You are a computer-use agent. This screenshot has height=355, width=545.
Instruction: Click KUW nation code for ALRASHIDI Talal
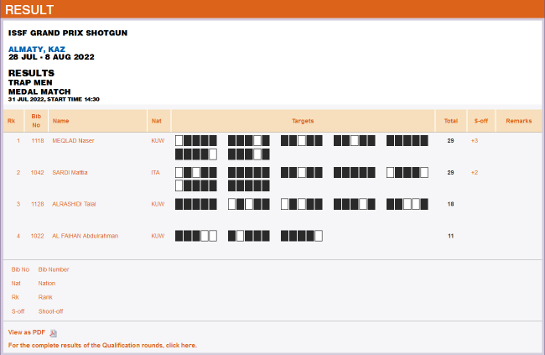tap(158, 204)
